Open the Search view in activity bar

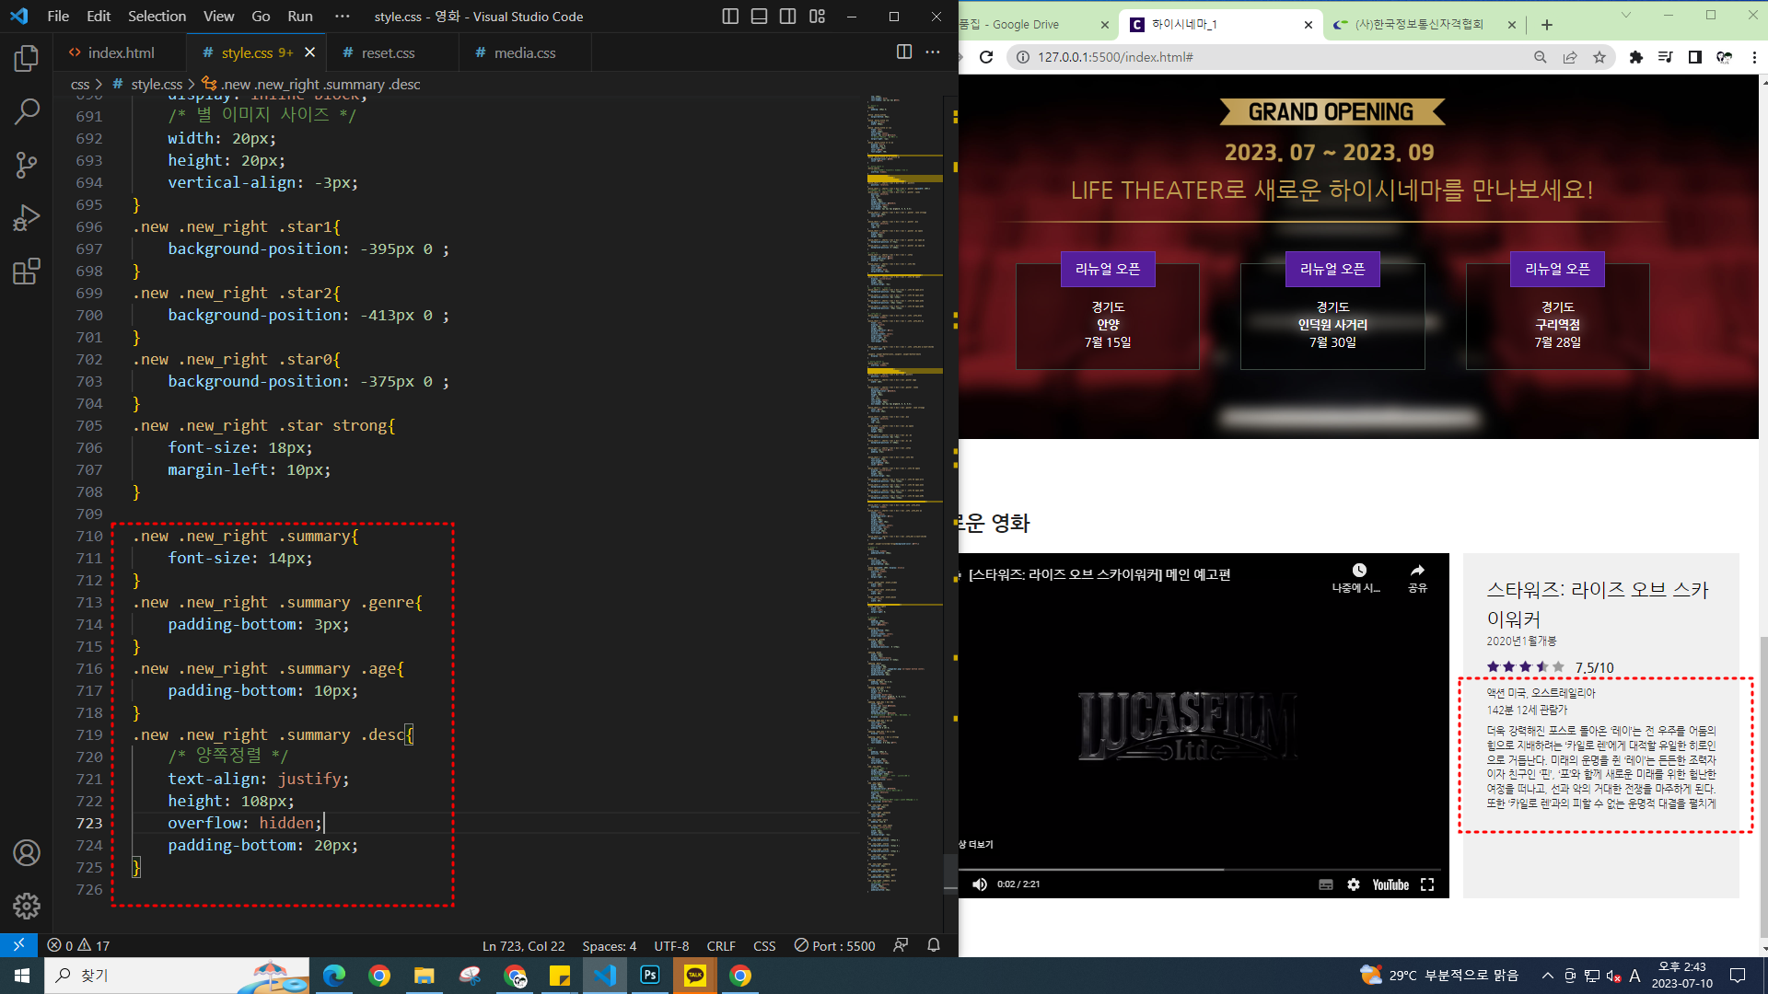coord(27,112)
